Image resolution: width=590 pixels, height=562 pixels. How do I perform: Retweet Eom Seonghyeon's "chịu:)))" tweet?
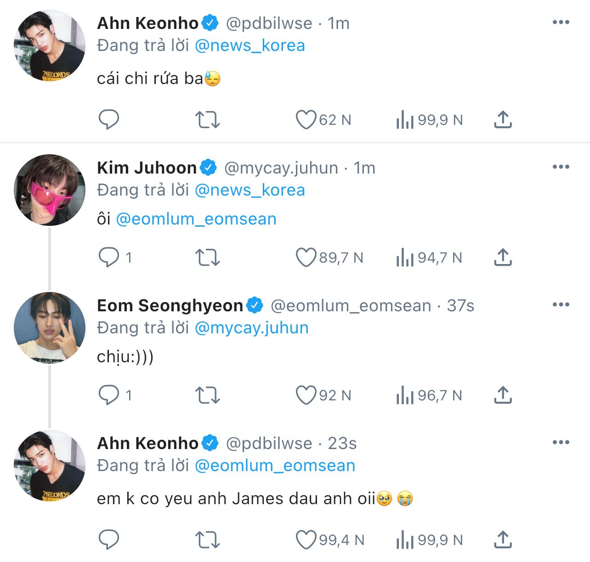(x=208, y=395)
